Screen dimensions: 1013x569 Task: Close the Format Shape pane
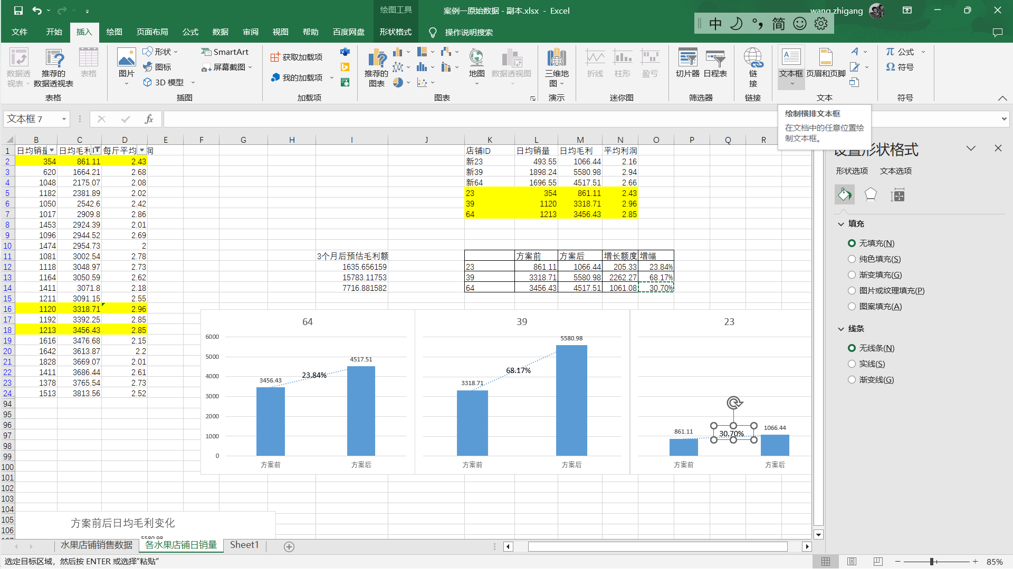pyautogui.click(x=998, y=149)
